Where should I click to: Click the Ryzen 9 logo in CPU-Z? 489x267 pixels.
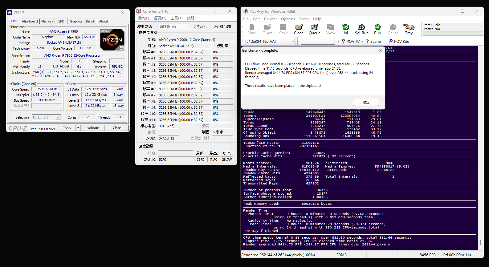112,40
